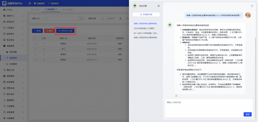Click the 云程平台Plus logo icon
This screenshot has height=122, width=258.
(x=4, y=3)
